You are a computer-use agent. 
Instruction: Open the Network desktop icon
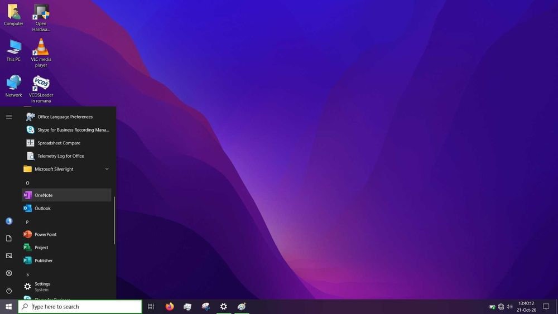[x=13, y=86]
